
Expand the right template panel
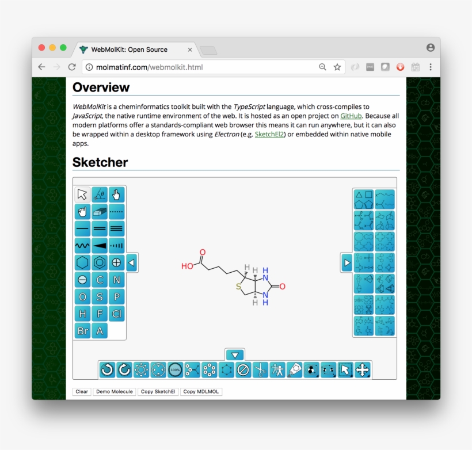pyautogui.click(x=347, y=262)
